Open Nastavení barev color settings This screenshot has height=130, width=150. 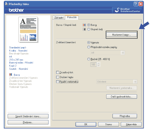click(x=121, y=35)
